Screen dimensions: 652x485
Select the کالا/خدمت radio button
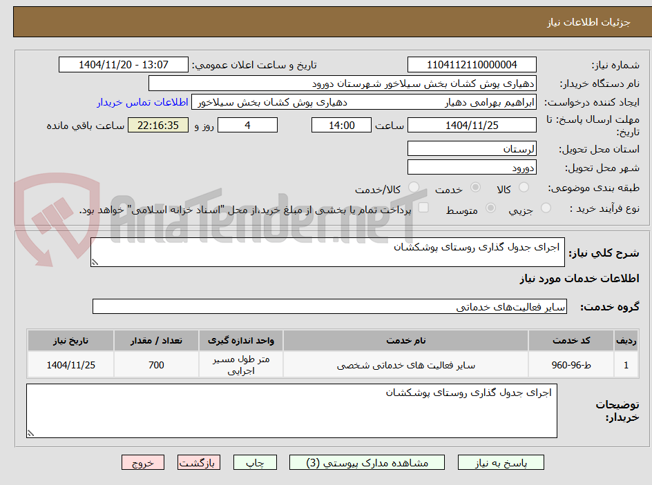point(413,187)
